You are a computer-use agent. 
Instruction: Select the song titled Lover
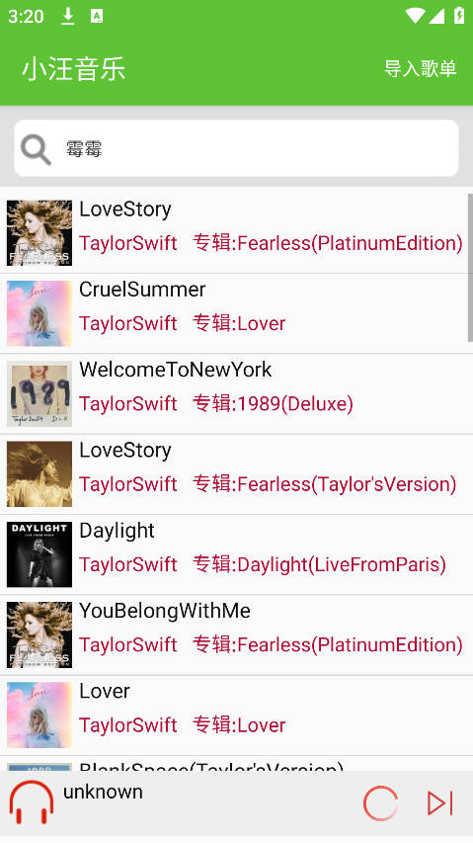coord(105,691)
